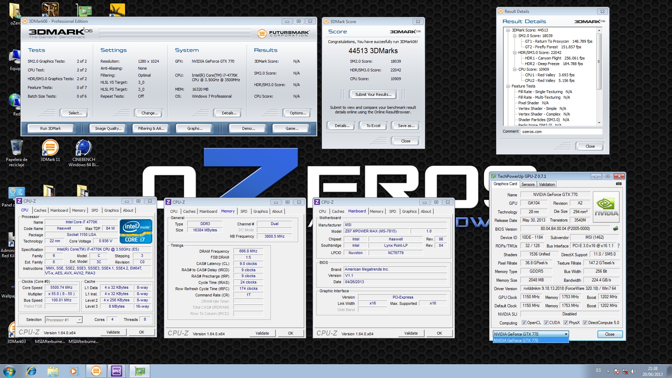672x378 pixels.
Task: Click the save BIOS icon beside BIOS Version
Action: [615, 229]
